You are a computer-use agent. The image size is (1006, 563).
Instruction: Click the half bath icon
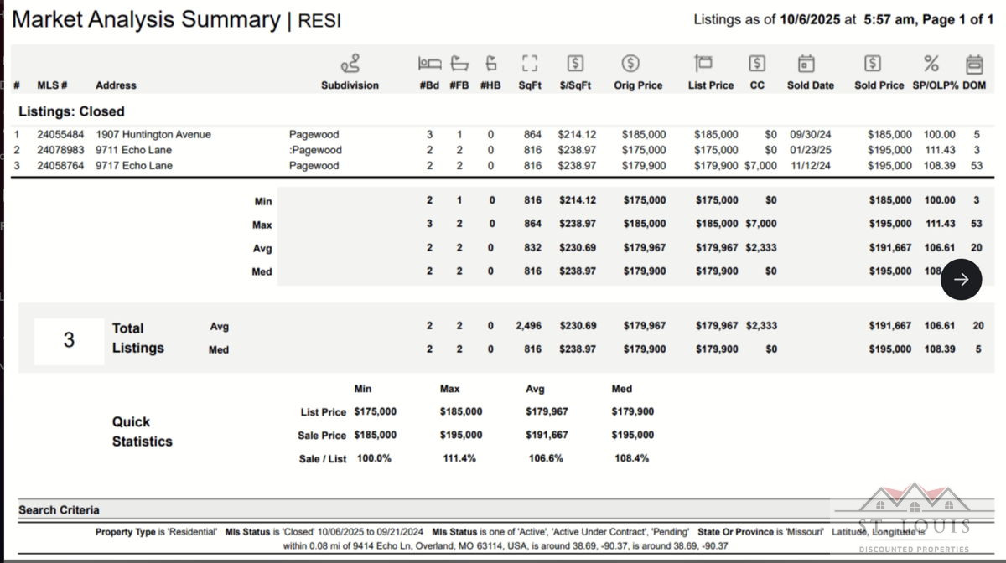click(x=491, y=64)
